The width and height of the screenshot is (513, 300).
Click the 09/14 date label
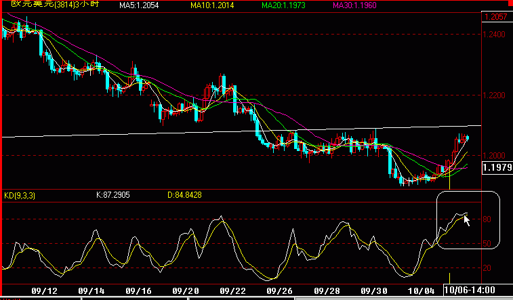(x=91, y=291)
